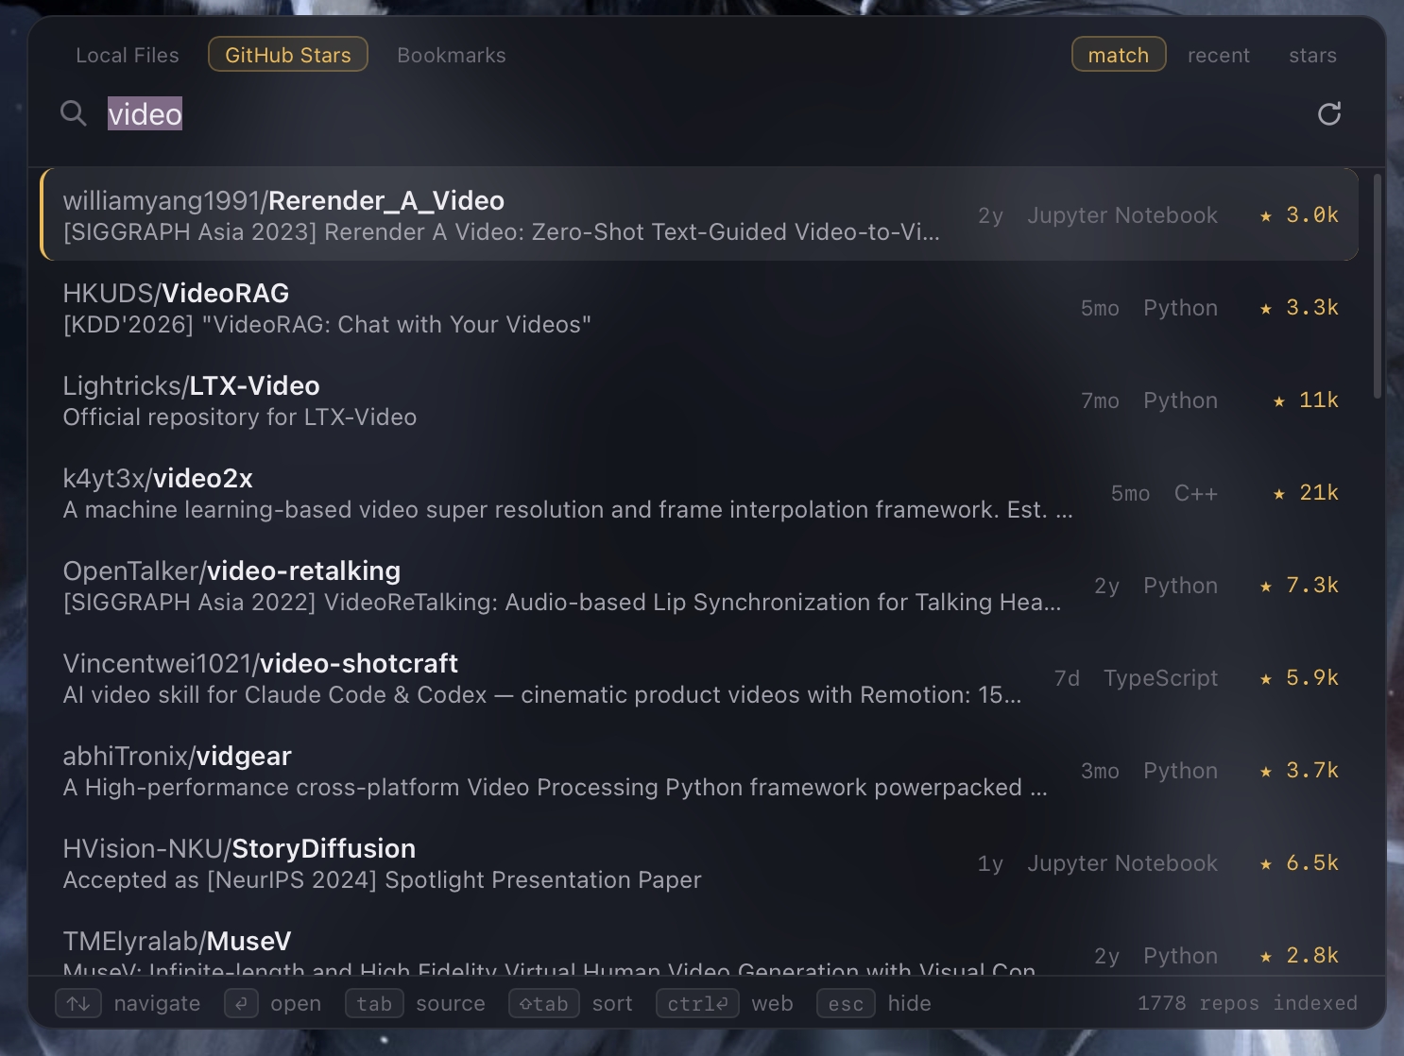This screenshot has width=1404, height=1056.
Task: Click the tab key source hint
Action: [374, 1003]
